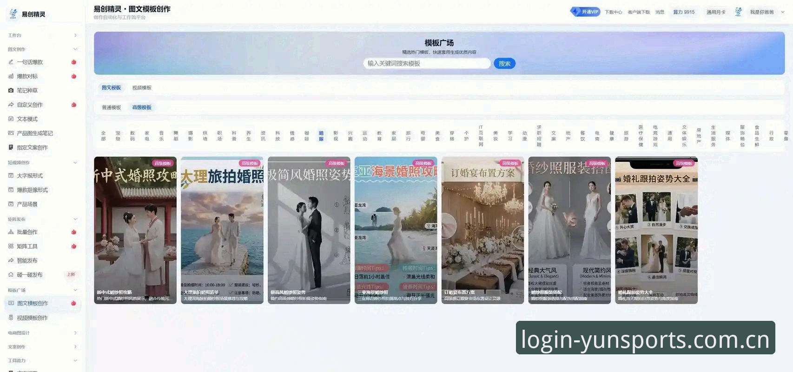Expand the 电商图设计 section chevron
The image size is (793, 372).
click(x=75, y=333)
